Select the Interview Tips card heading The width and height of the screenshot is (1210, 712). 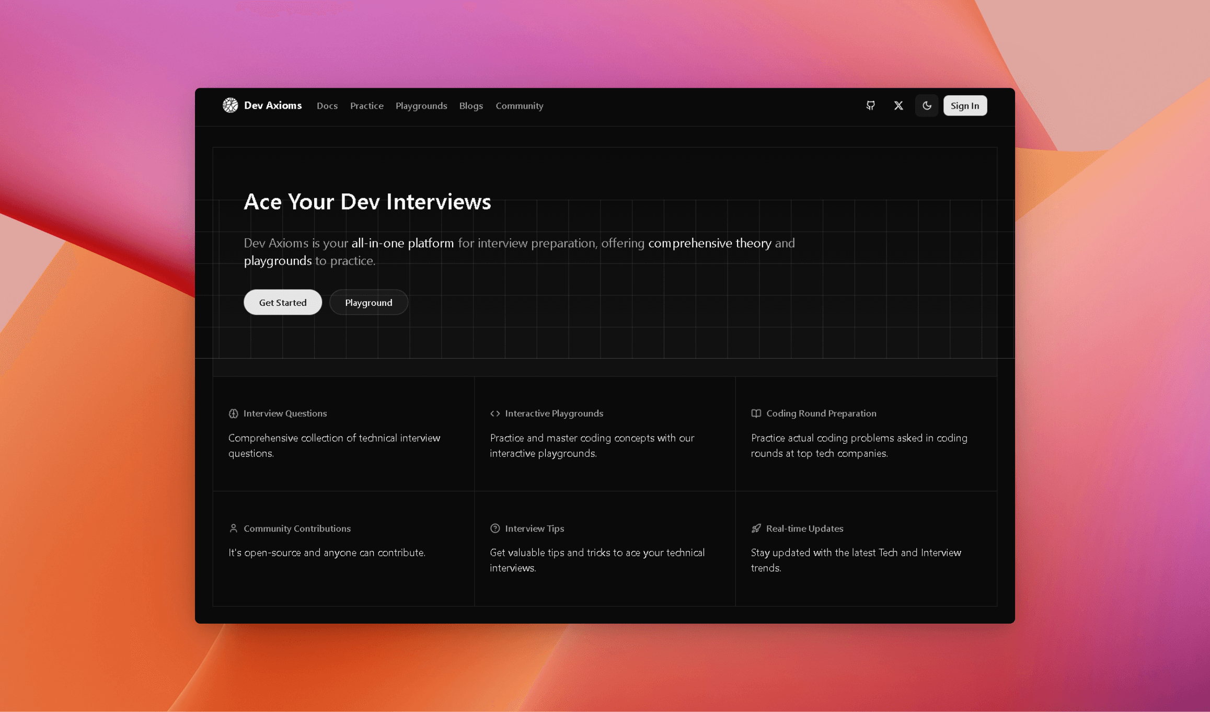(535, 529)
